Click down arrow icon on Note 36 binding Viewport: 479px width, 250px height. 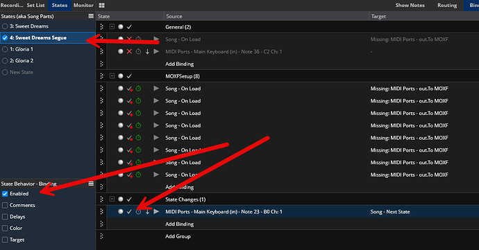click(x=147, y=51)
